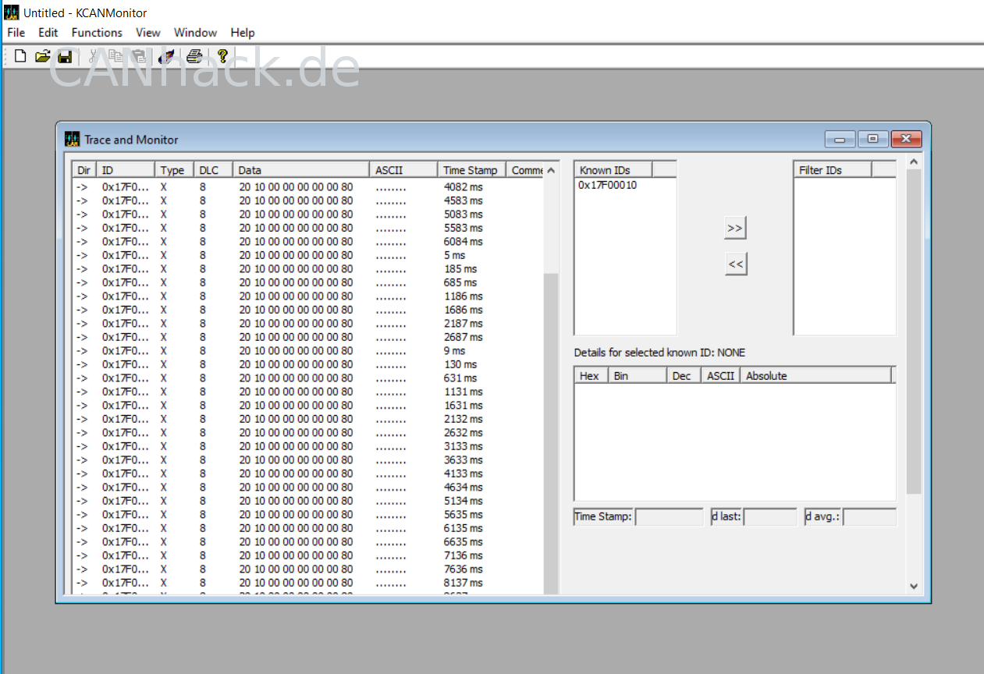
Task: Select known ID 0x17F00010
Action: click(607, 186)
